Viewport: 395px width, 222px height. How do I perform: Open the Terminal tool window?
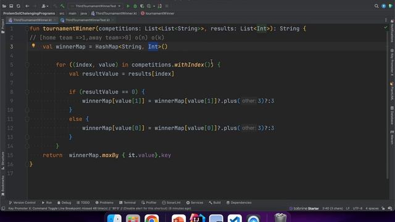(128, 203)
